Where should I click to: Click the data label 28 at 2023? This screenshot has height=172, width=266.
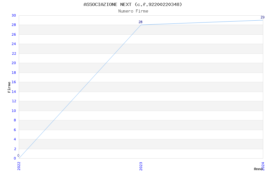141,22
